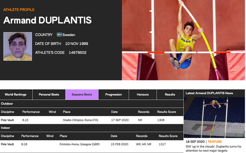Click the indoor Performance column header
The width and height of the screenshot is (246, 153).
click(x=30, y=136)
